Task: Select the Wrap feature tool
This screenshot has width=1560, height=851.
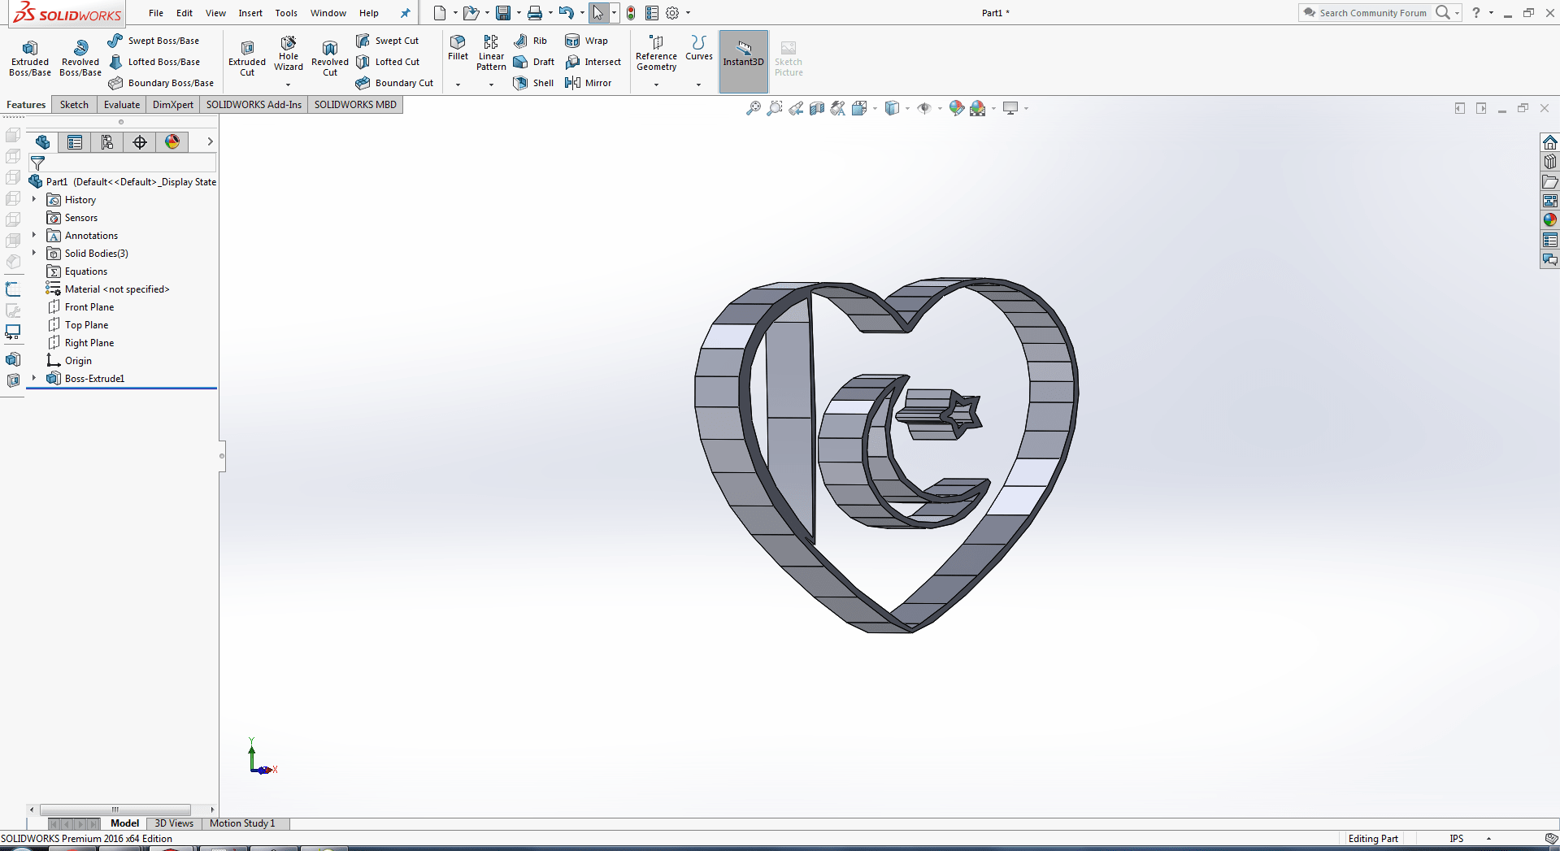Action: pos(586,41)
